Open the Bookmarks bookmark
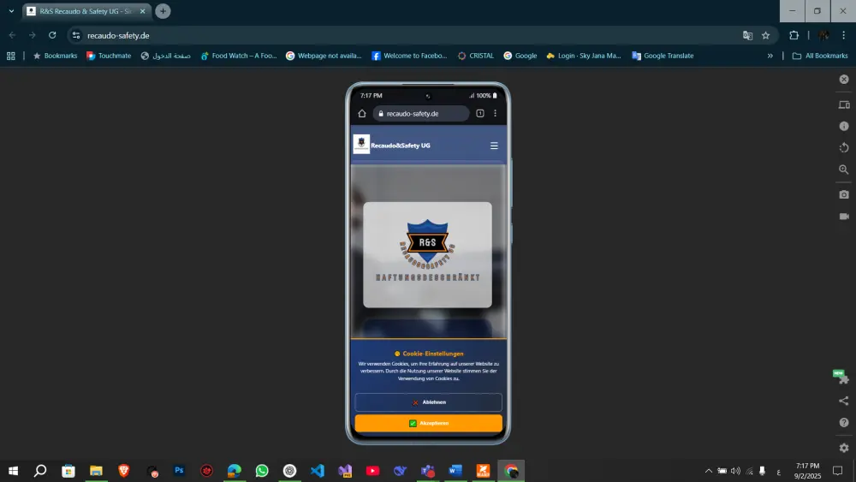The width and height of the screenshot is (856, 482). coord(55,56)
